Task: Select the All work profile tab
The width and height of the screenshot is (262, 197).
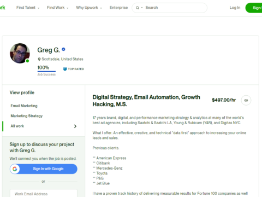Action: (44, 126)
